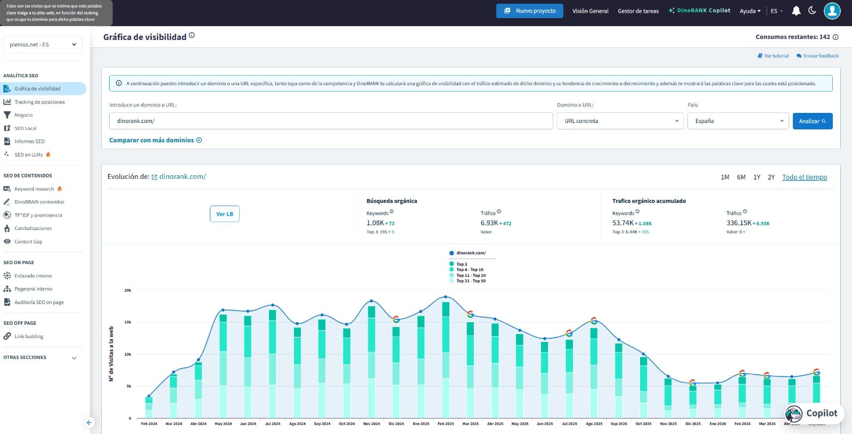This screenshot has width=852, height=434.
Task: Click the Consumos restantes info icon
Action: (x=835, y=37)
